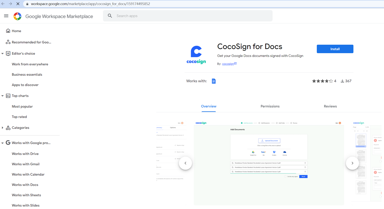384x209 pixels.
Task: Select Works with Calendar
Action: [x=28, y=174]
